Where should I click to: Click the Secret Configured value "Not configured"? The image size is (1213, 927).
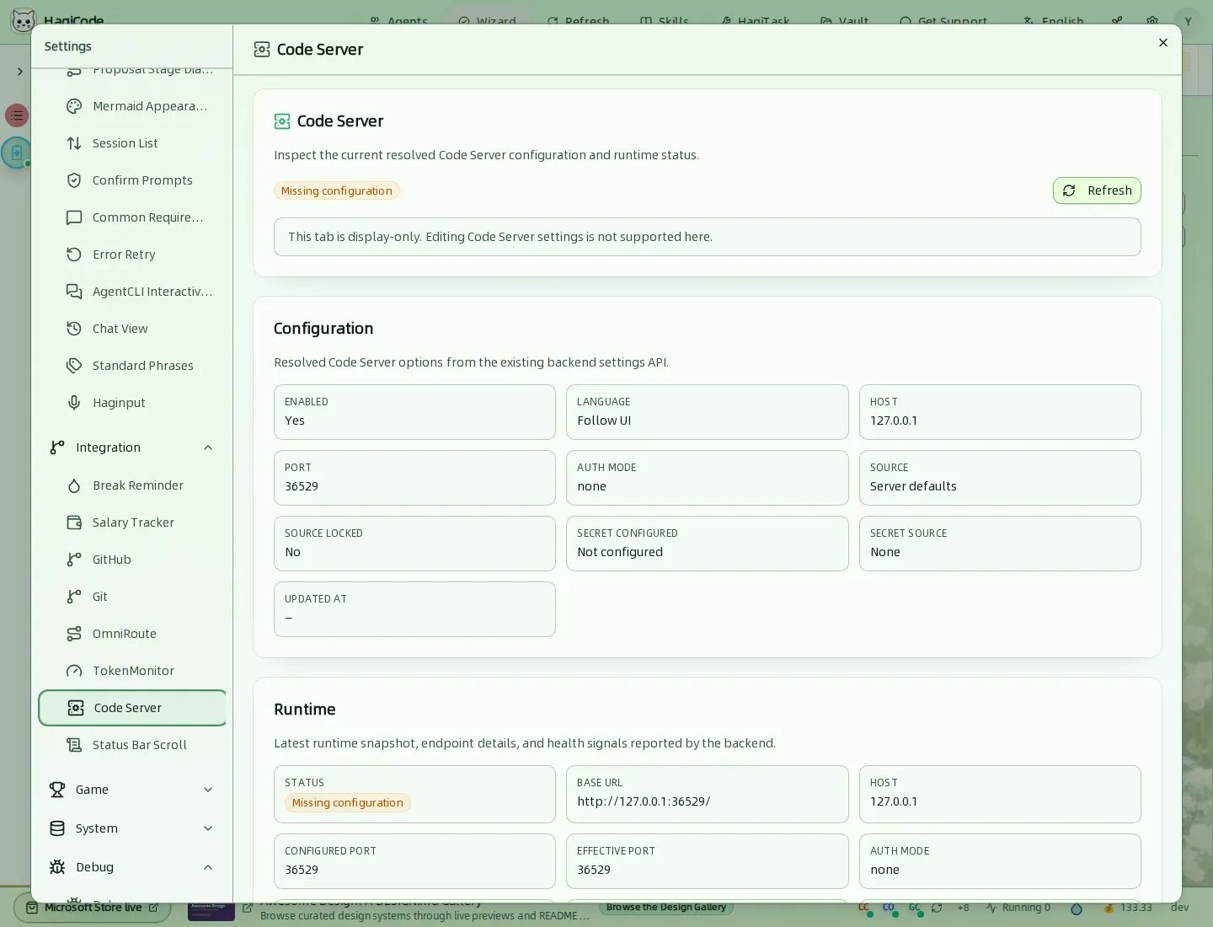click(620, 552)
